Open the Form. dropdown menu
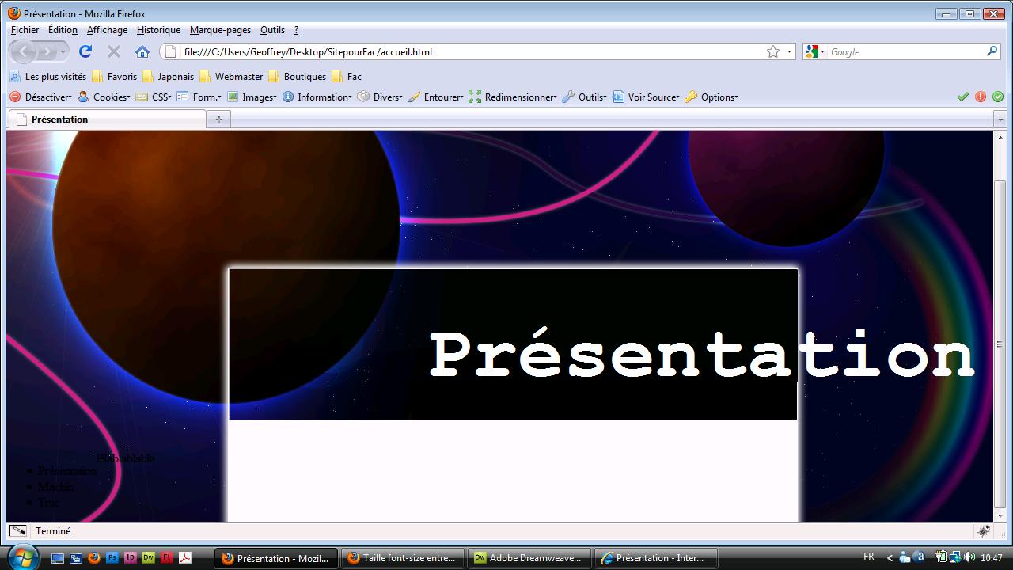This screenshot has height=570, width=1013. coord(199,97)
